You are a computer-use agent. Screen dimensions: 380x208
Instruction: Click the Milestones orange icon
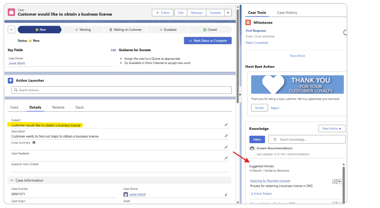tap(248, 22)
